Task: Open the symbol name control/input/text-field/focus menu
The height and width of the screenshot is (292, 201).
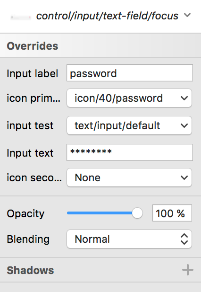Action: point(107,16)
